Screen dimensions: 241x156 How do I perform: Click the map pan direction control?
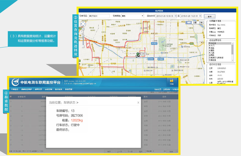tap(83, 24)
